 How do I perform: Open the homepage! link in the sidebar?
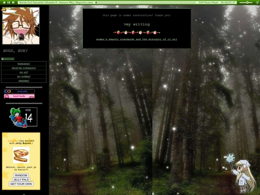24,64
